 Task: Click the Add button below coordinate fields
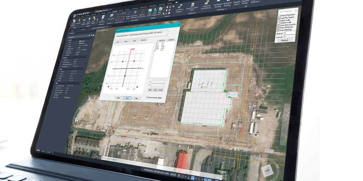(x=150, y=90)
